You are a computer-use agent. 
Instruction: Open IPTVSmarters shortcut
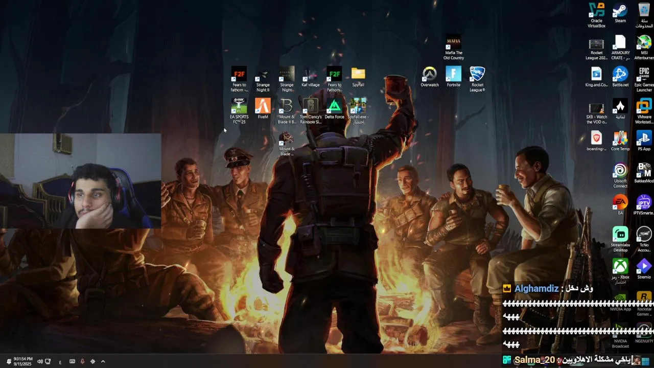[644, 205]
